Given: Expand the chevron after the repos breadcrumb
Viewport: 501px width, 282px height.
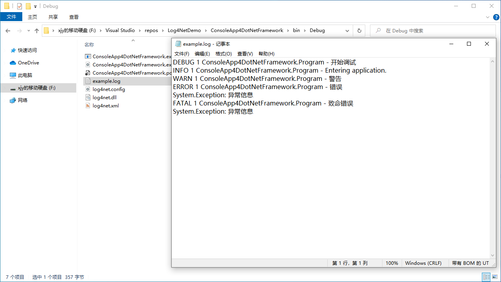Looking at the screenshot, I should [163, 30].
